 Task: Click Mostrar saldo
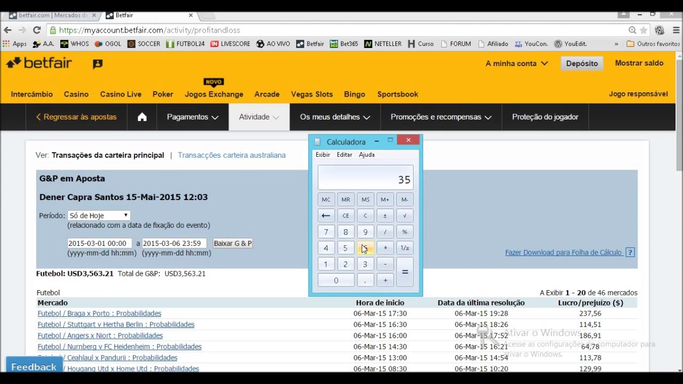coord(639,63)
